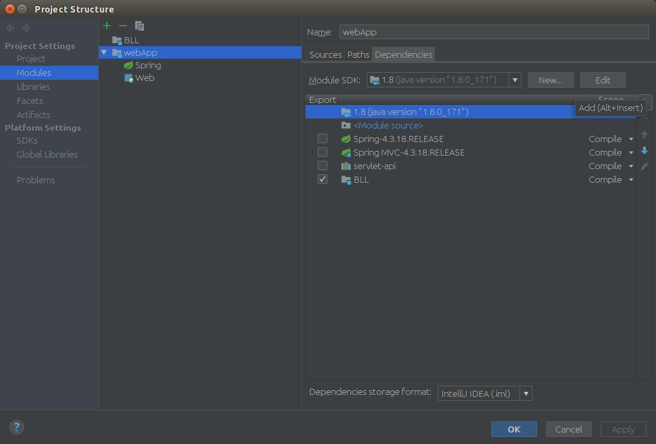
Task: Click the Apply button
Action: point(623,429)
